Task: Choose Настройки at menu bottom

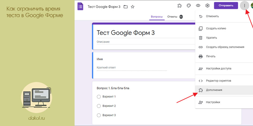Action: tap(224, 102)
